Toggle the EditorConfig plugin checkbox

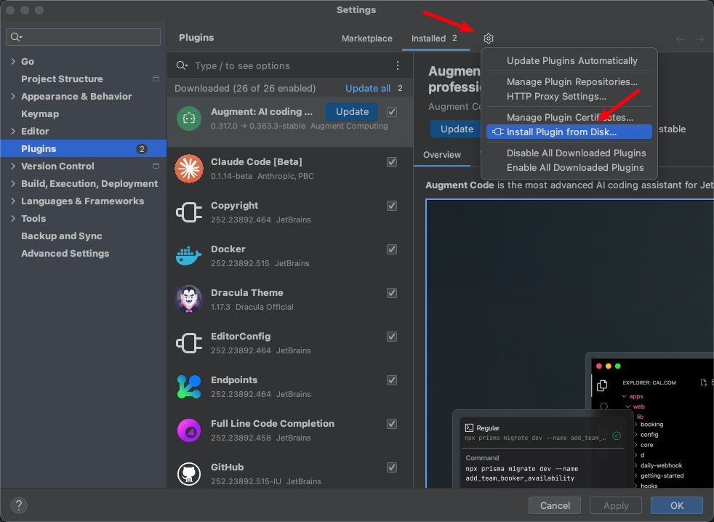tap(392, 337)
